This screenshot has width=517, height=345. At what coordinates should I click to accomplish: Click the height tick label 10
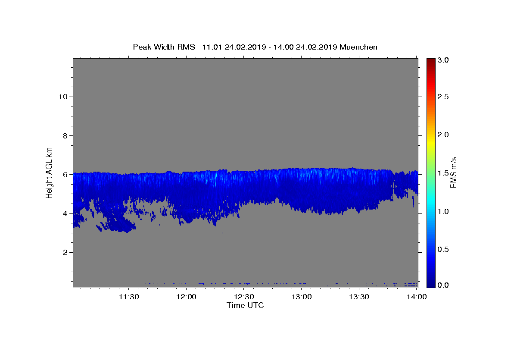pyautogui.click(x=62, y=97)
